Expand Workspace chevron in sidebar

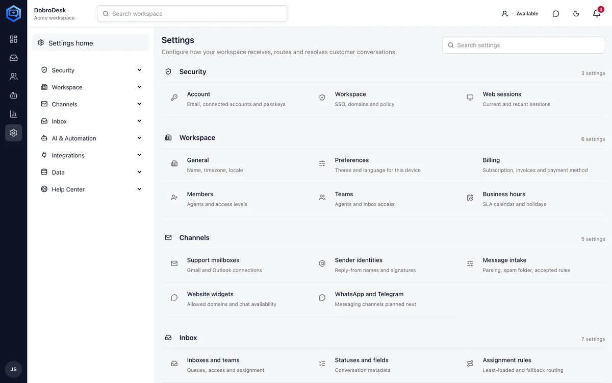[x=139, y=87]
